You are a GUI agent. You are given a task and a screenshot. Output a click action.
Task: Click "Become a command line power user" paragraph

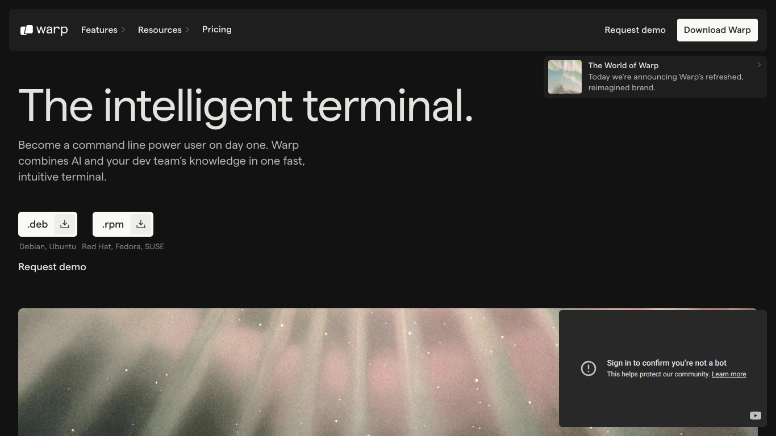(x=162, y=161)
